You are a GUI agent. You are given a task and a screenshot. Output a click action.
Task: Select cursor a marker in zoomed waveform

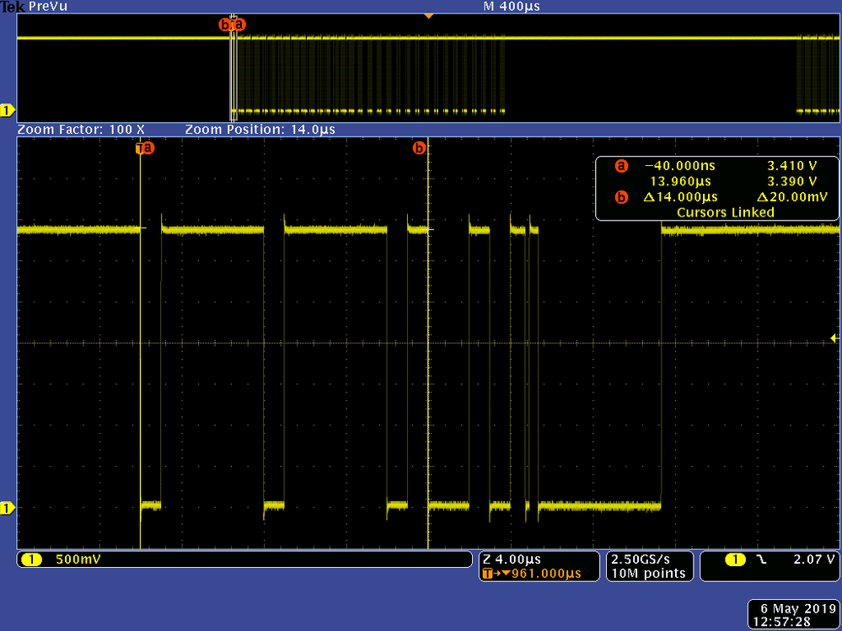pyautogui.click(x=148, y=147)
